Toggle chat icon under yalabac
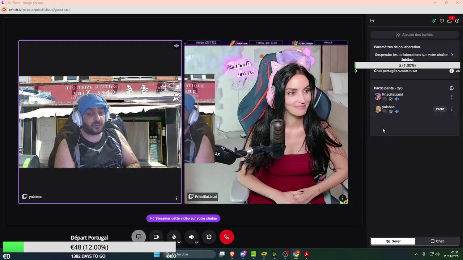463x260 pixels. [x=385, y=112]
